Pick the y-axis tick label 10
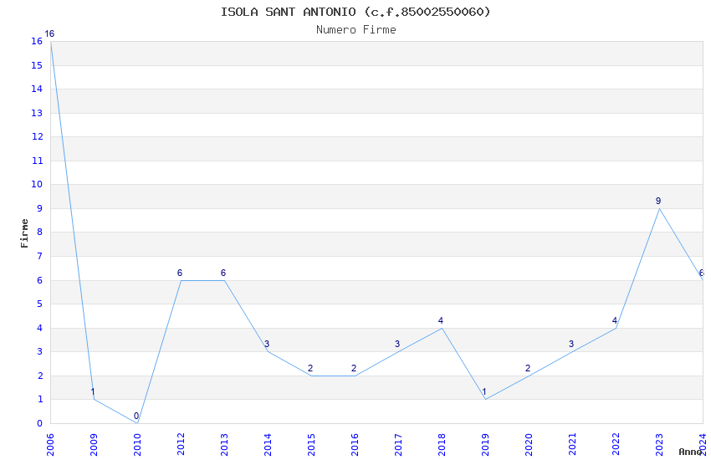711x460 pixels. (37, 184)
